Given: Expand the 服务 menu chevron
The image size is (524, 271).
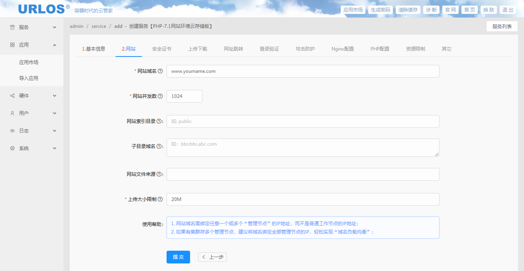Looking at the screenshot, I should (55, 27).
